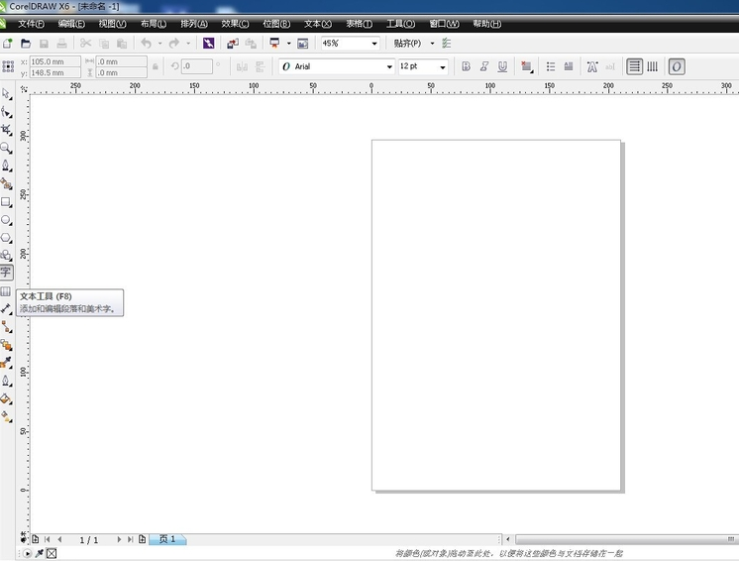Screen dimensions: 739x561
Task: Click the Paste icon
Action: click(x=122, y=44)
